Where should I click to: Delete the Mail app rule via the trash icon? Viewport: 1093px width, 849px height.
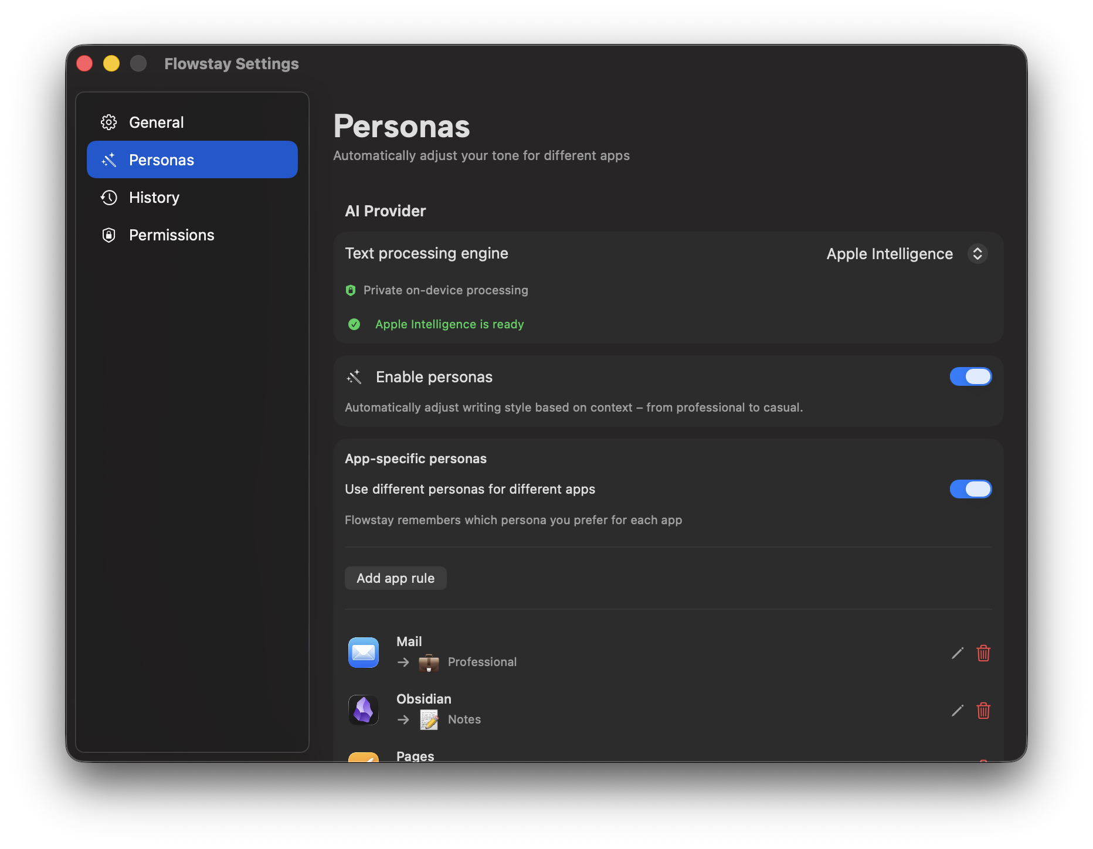[x=983, y=653]
